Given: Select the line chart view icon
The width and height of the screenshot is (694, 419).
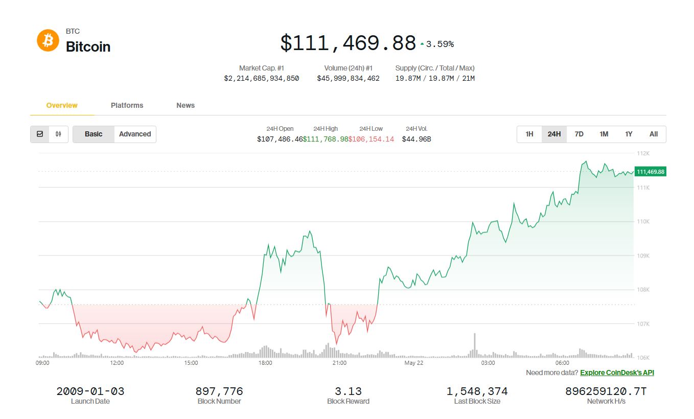Looking at the screenshot, I should tap(40, 134).
